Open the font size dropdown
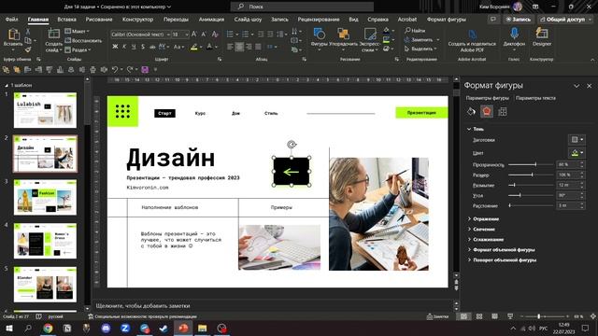Screen dimensions: 598x336 [x=187, y=35]
